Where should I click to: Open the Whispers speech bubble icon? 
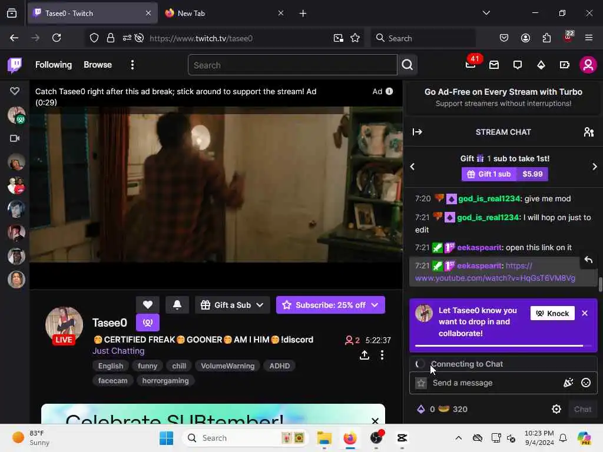pos(518,65)
